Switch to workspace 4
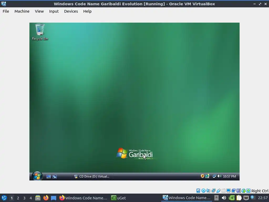 point(31,198)
